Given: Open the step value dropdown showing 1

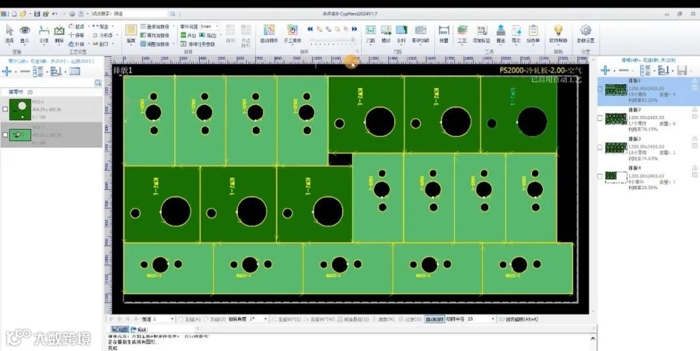Looking at the screenshot, I should pos(172,319).
